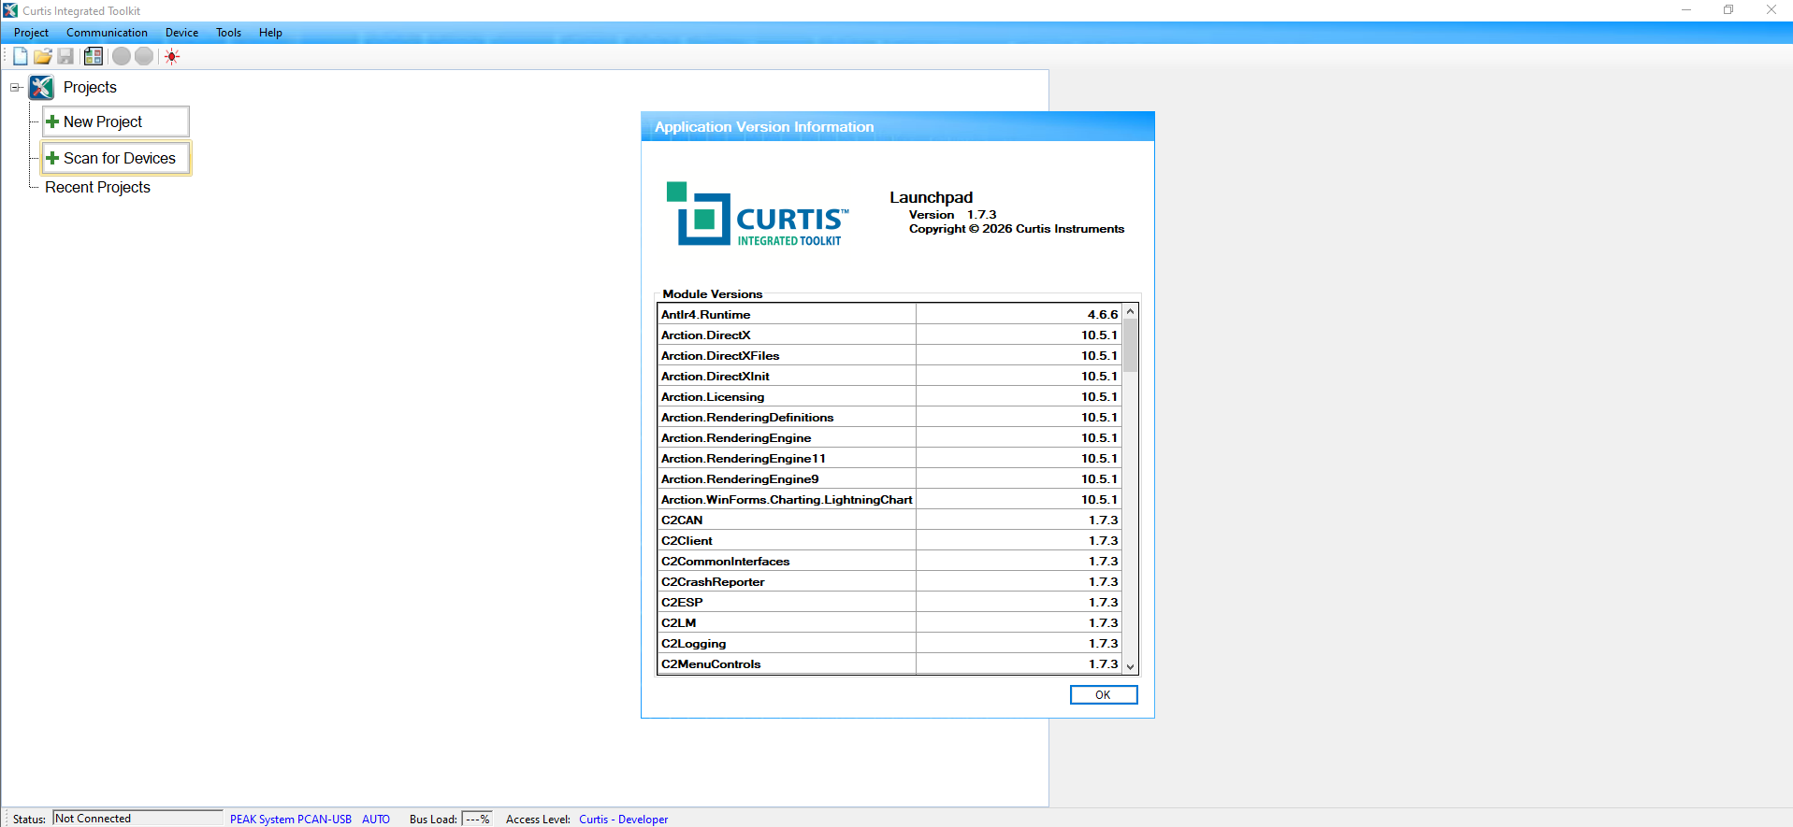Select the C2CrashReporter module row

pos(889,582)
